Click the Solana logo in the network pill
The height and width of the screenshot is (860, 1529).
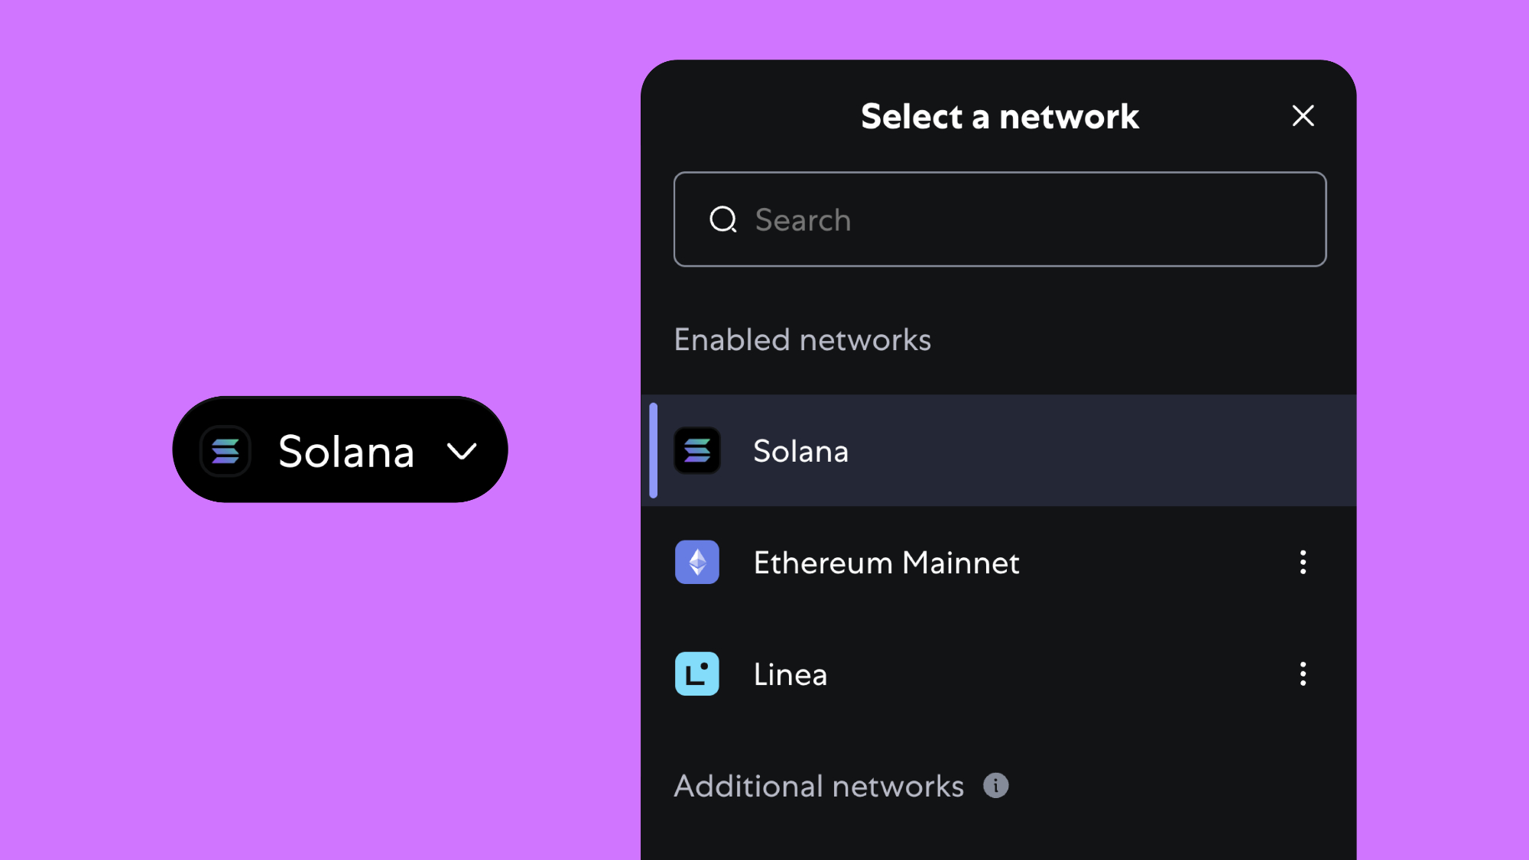click(x=226, y=451)
